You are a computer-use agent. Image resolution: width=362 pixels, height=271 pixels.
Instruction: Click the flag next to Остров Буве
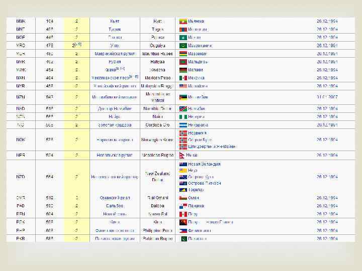(x=183, y=140)
